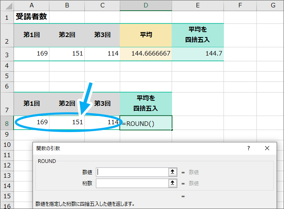
Task: Select row 14 header
Action: (7, 186)
